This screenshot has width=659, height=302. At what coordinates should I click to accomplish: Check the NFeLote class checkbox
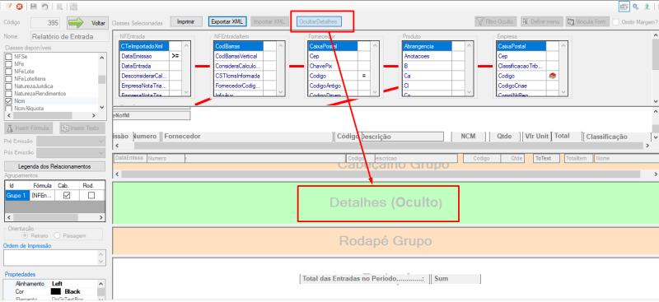point(8,72)
